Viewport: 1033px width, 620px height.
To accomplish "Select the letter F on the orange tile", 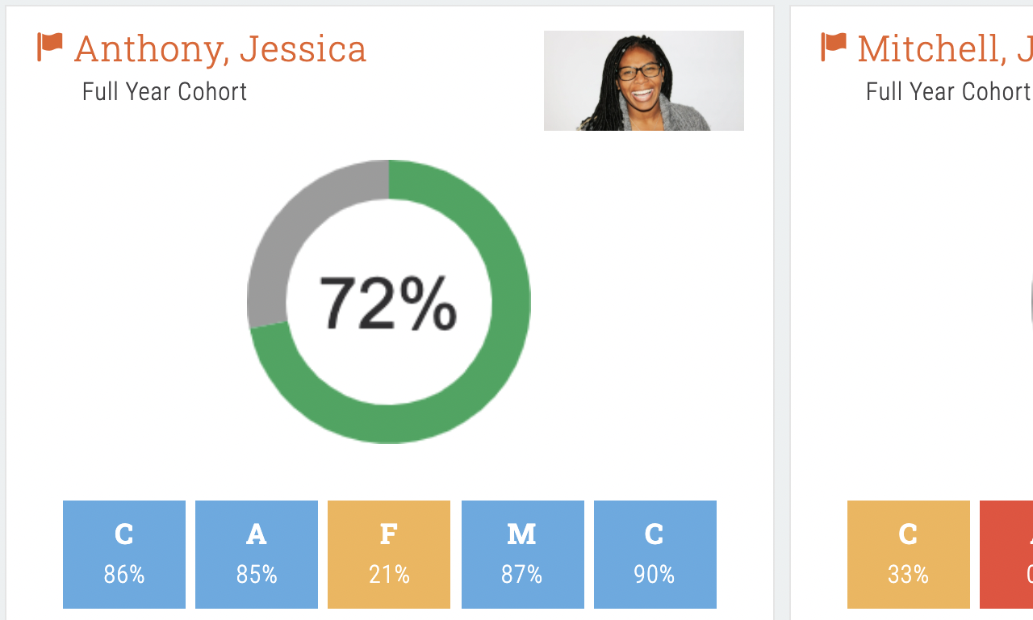I will click(x=389, y=534).
